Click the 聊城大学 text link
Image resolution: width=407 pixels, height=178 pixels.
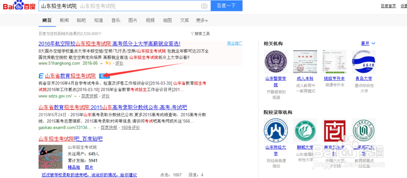click(305, 148)
